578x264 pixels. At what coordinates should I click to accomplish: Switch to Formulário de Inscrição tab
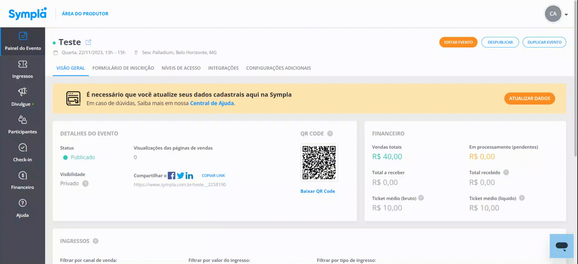123,68
